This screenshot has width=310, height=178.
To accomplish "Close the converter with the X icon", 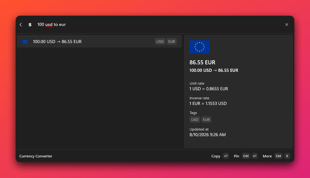I will coord(287,25).
